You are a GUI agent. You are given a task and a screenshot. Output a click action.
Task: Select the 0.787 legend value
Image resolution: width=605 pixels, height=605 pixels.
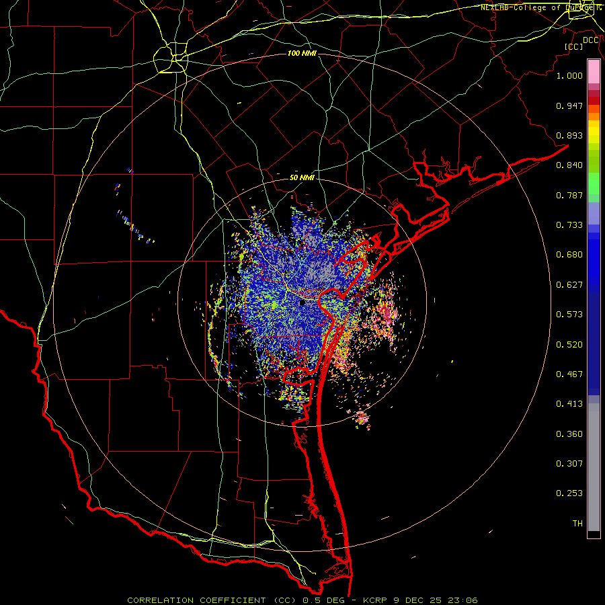pyautogui.click(x=569, y=195)
